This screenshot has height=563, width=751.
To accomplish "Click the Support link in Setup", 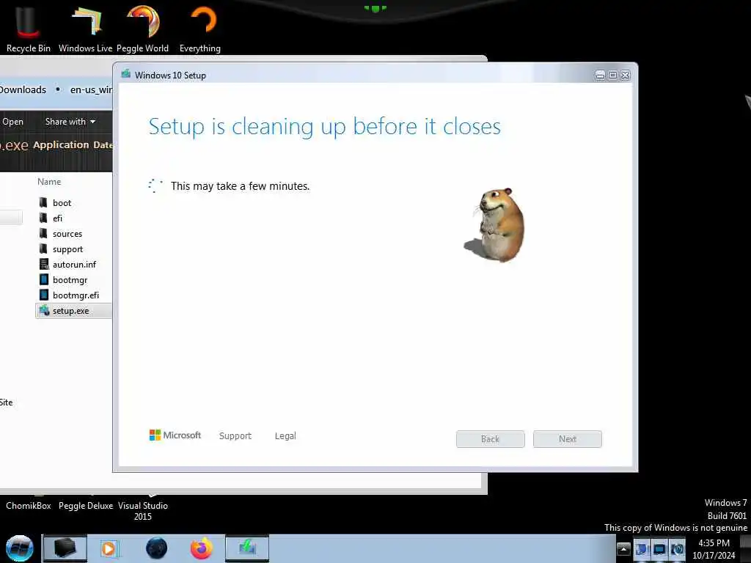I will pos(235,435).
